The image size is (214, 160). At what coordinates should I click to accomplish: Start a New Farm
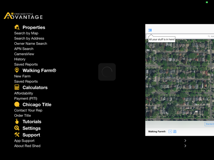[22, 76]
